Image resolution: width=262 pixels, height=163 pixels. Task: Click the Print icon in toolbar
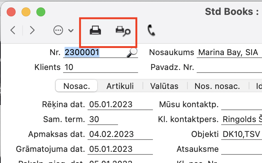95,31
